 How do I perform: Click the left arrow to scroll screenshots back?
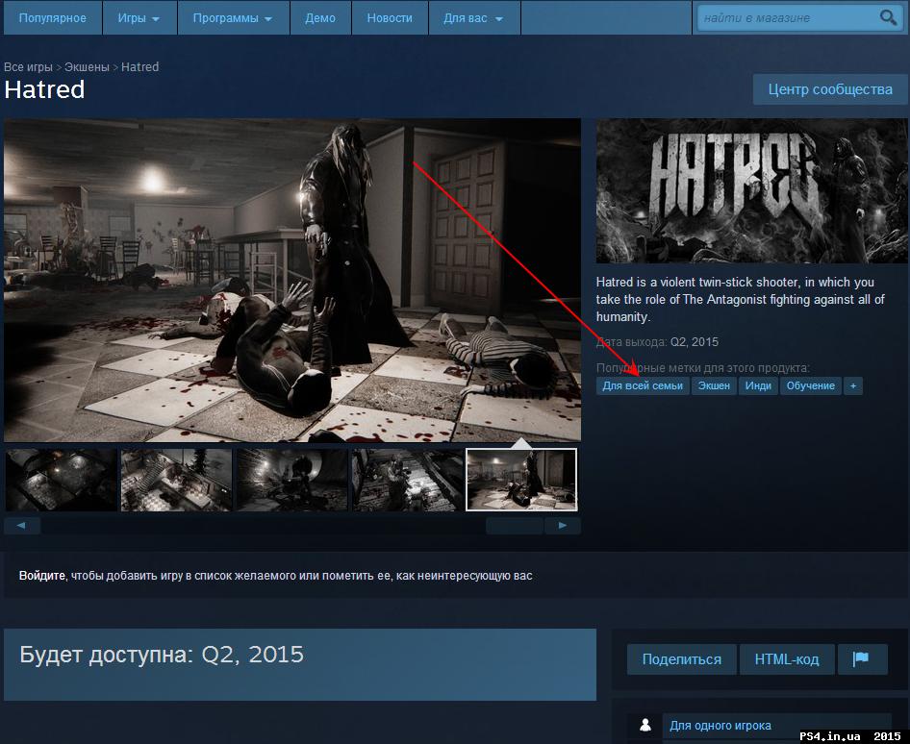[21, 525]
